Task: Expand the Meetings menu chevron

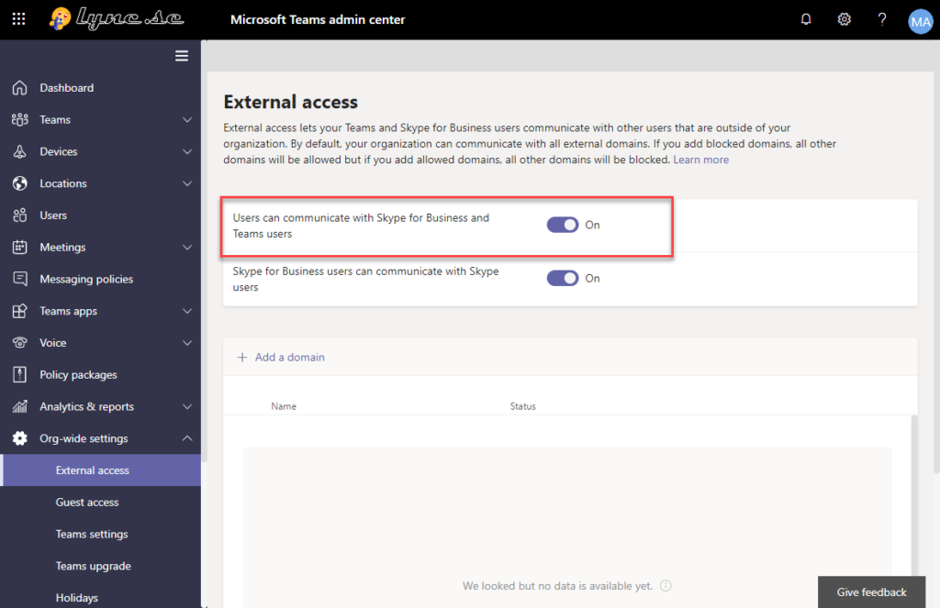Action: click(x=187, y=248)
